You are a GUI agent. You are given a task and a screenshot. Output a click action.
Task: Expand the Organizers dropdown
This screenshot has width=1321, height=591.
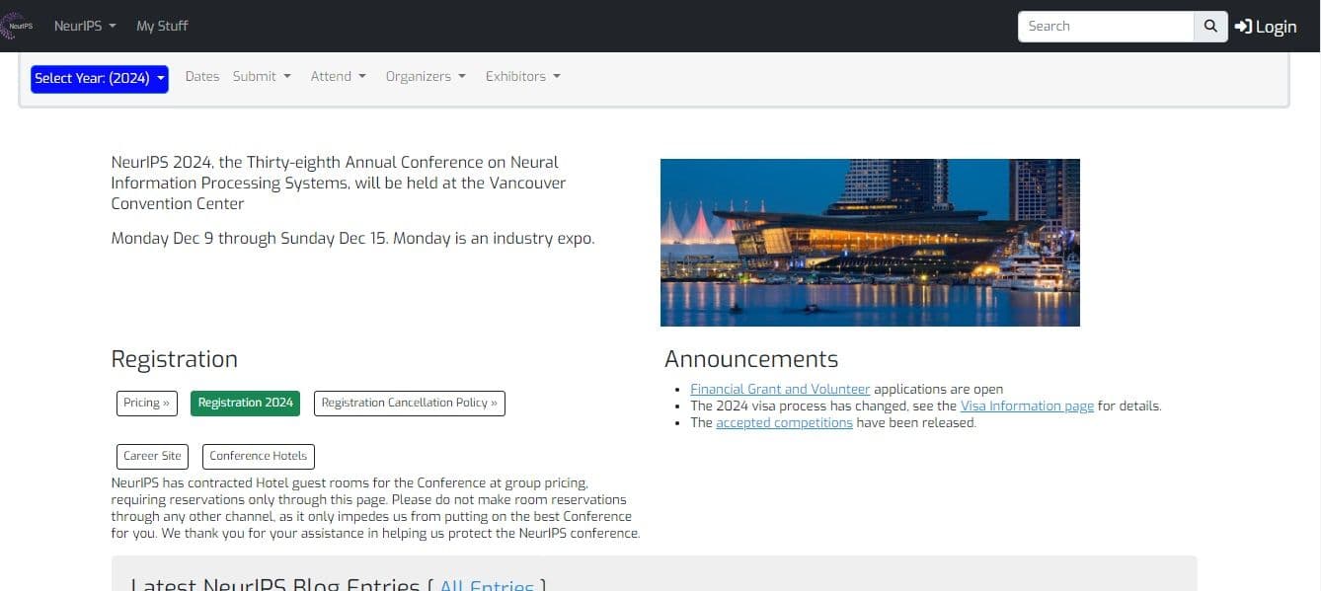pos(425,76)
